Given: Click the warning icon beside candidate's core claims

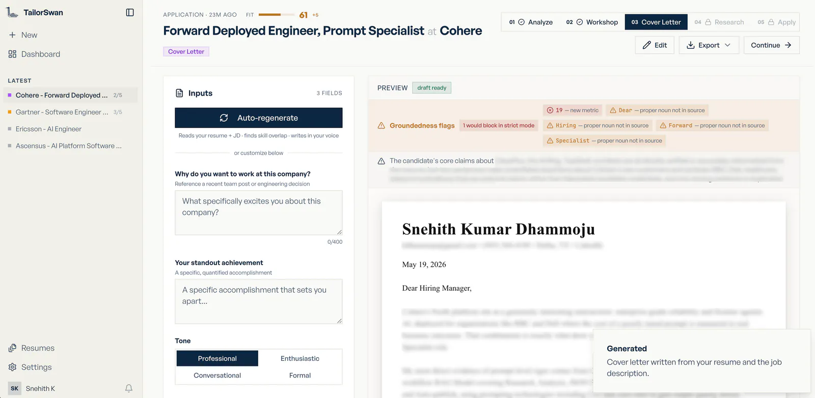Looking at the screenshot, I should 381,161.
